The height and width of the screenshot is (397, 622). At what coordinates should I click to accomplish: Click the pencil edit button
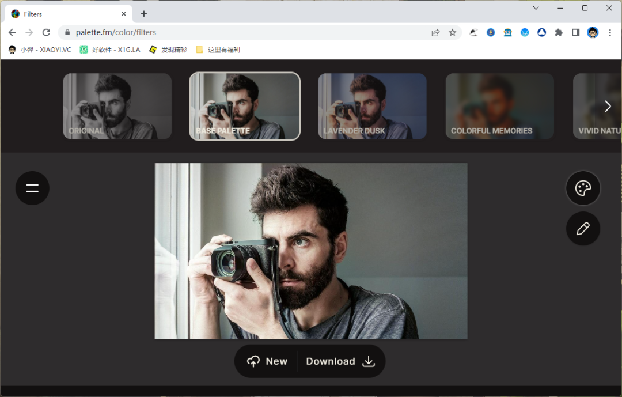583,229
